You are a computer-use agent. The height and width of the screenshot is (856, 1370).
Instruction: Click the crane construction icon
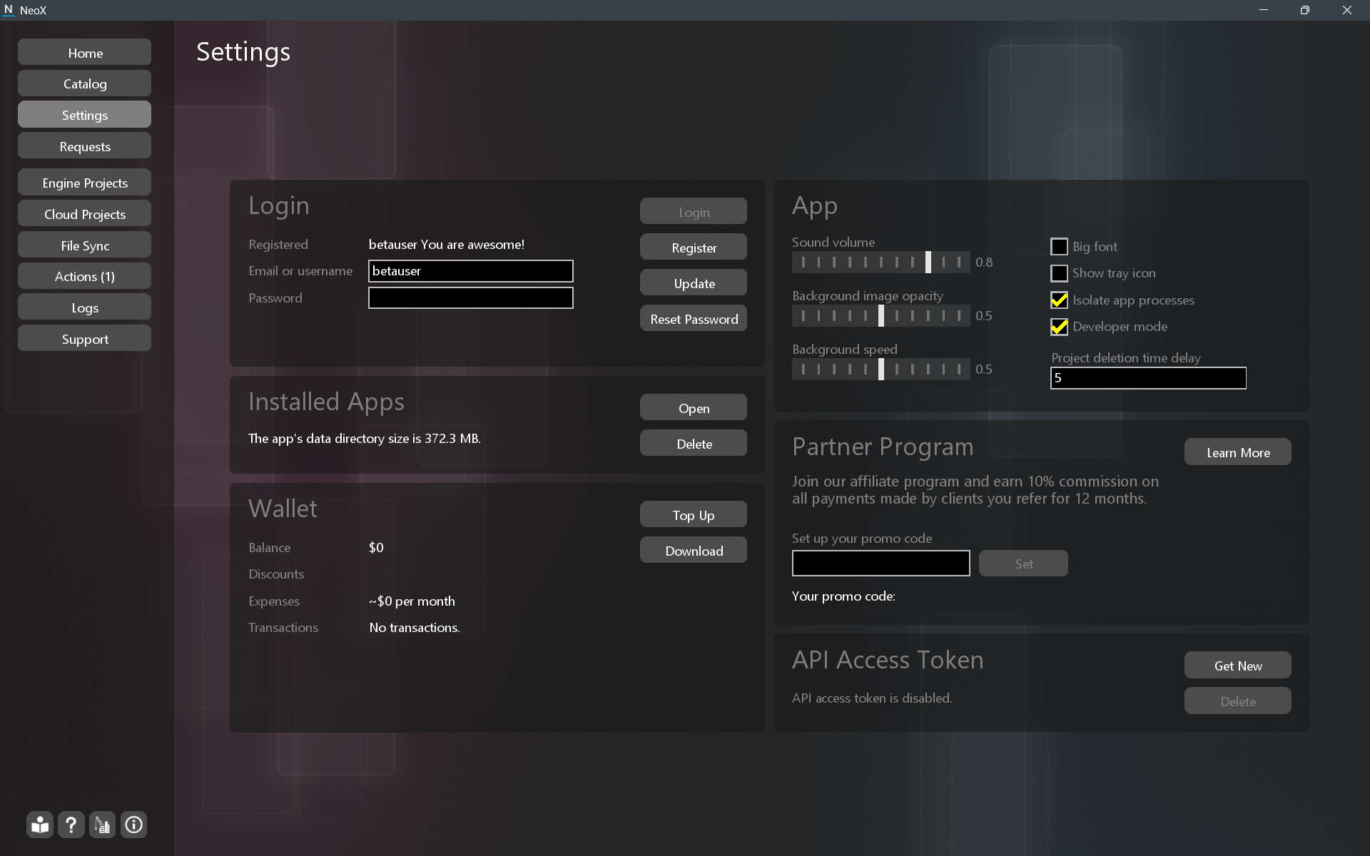(x=103, y=825)
